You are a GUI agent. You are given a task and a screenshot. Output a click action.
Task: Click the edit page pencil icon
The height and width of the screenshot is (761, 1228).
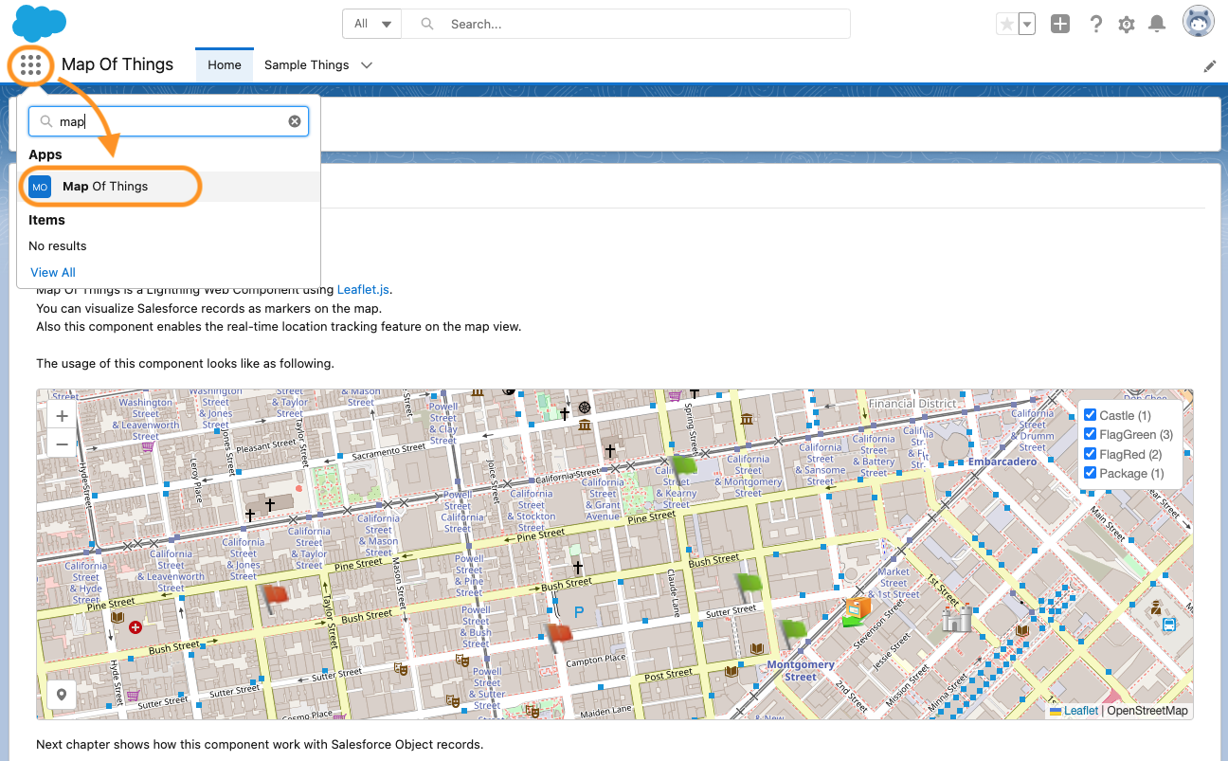click(1210, 66)
